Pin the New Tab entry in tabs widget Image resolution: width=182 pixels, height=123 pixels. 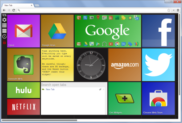[x=100, y=89]
